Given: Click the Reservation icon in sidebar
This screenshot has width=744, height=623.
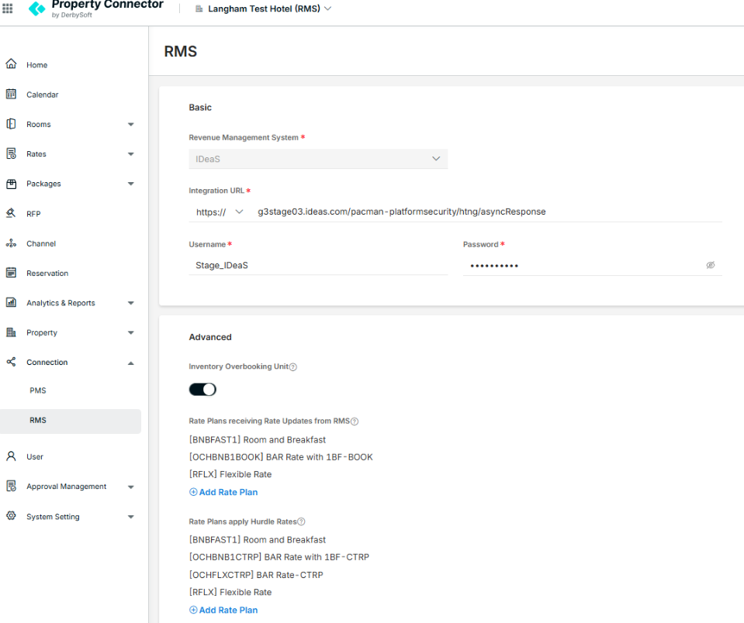Looking at the screenshot, I should point(11,273).
